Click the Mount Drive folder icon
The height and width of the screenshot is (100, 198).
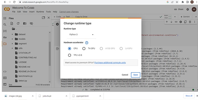pos(25,23)
